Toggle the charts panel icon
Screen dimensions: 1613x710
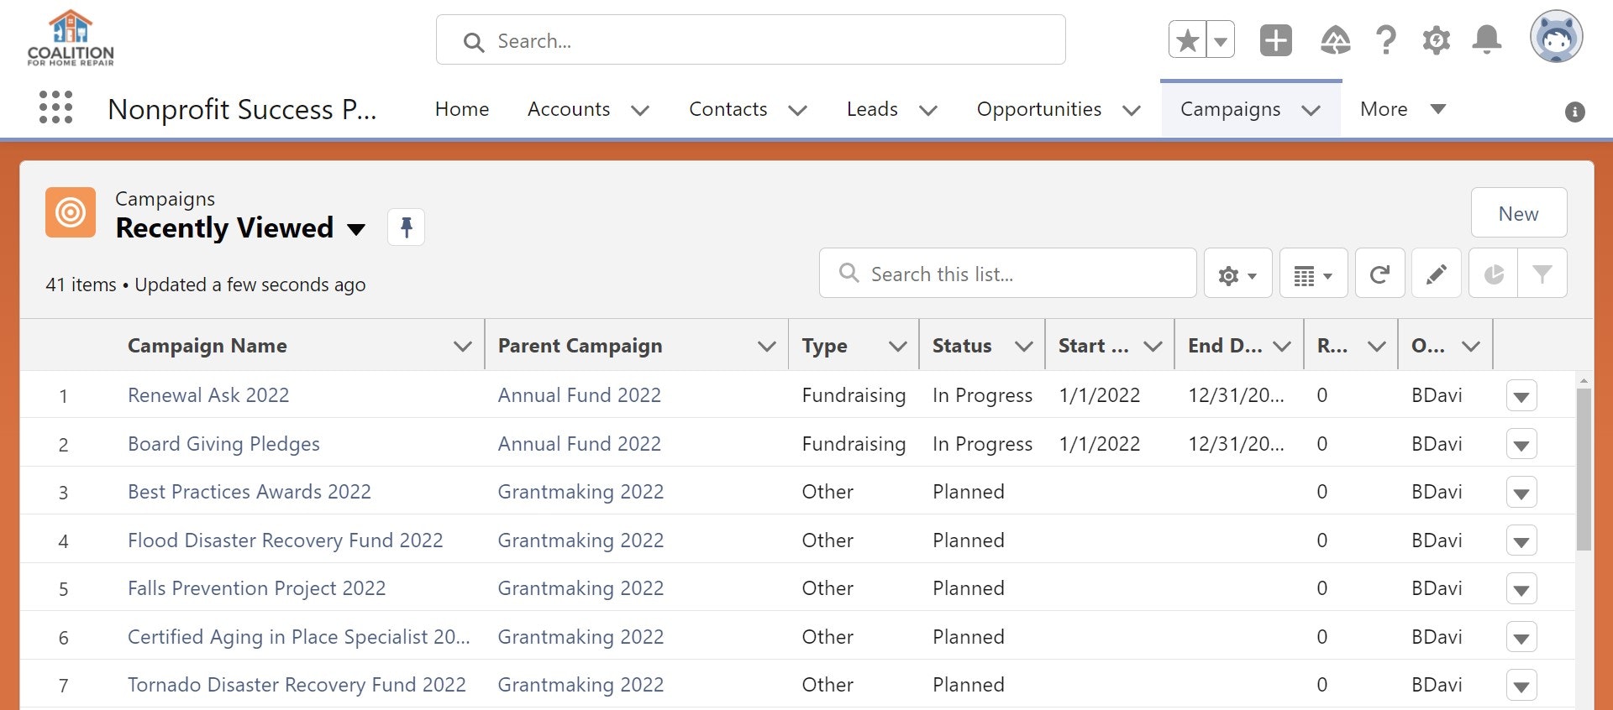click(1493, 274)
